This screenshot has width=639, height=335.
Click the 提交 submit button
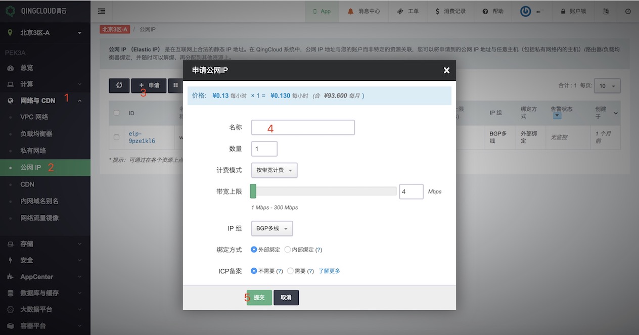259,298
